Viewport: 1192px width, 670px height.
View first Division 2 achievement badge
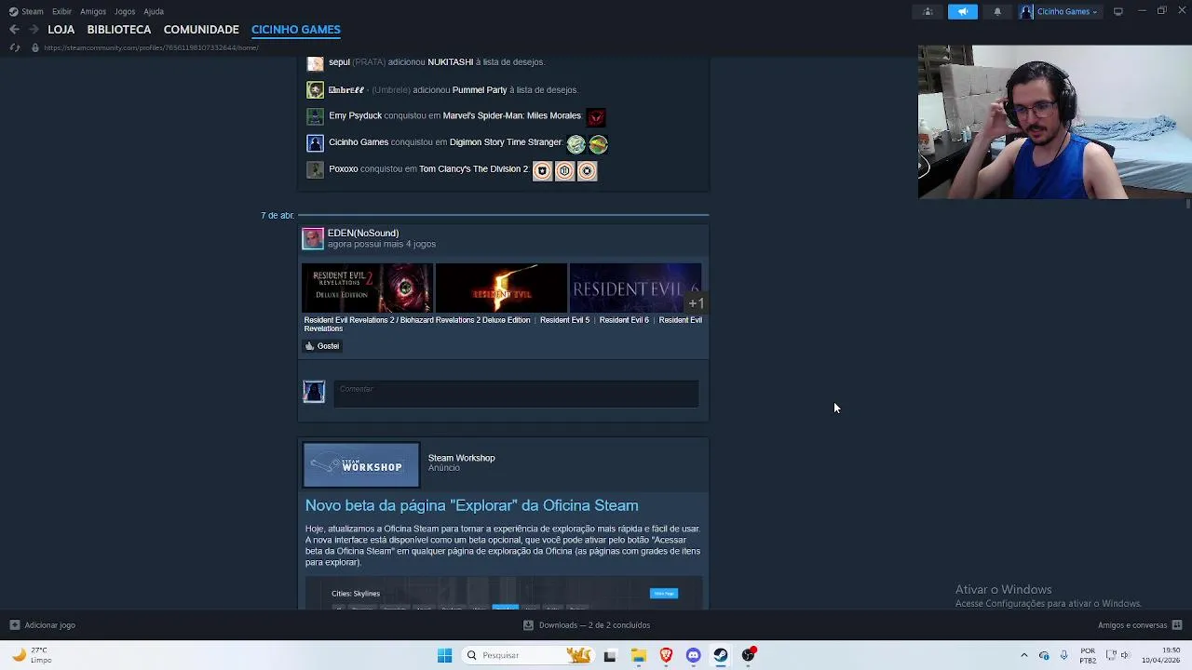coord(542,171)
